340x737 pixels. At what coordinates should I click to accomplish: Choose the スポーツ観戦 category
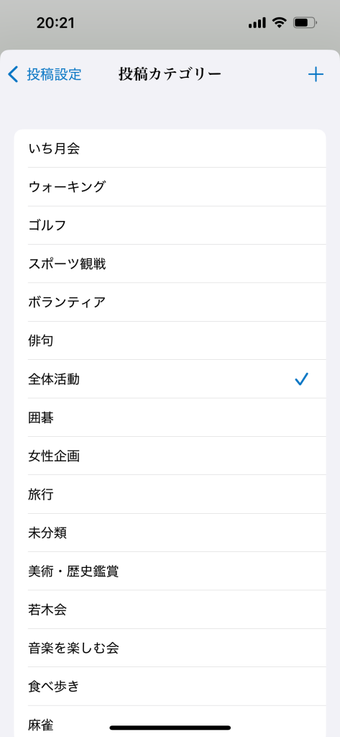(170, 263)
